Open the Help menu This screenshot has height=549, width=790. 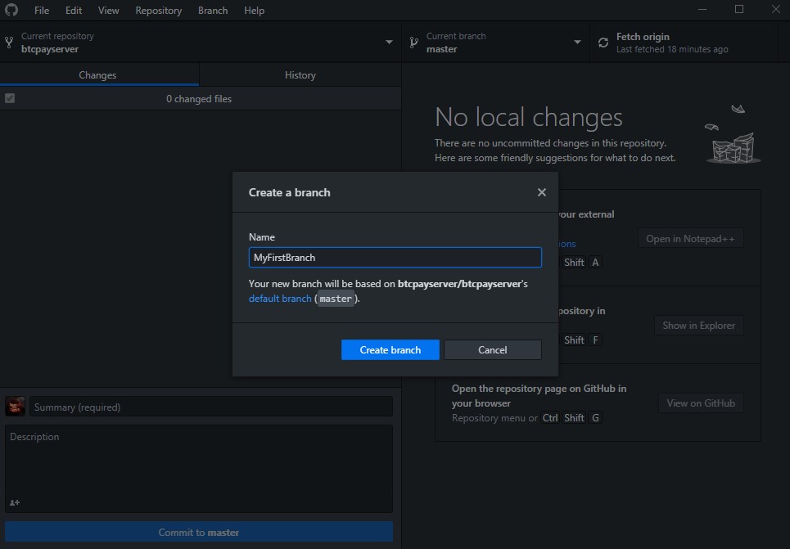(x=254, y=10)
